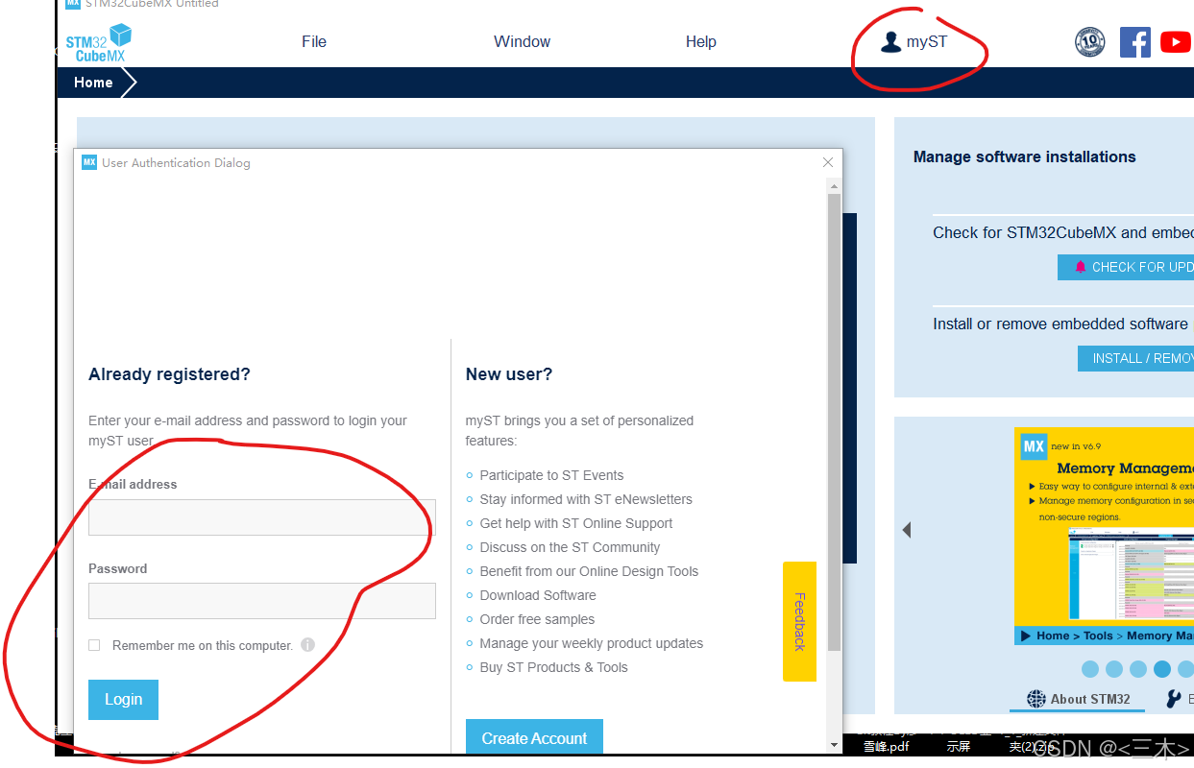
Task: Switch to the About STM32 tab
Action: [1078, 699]
